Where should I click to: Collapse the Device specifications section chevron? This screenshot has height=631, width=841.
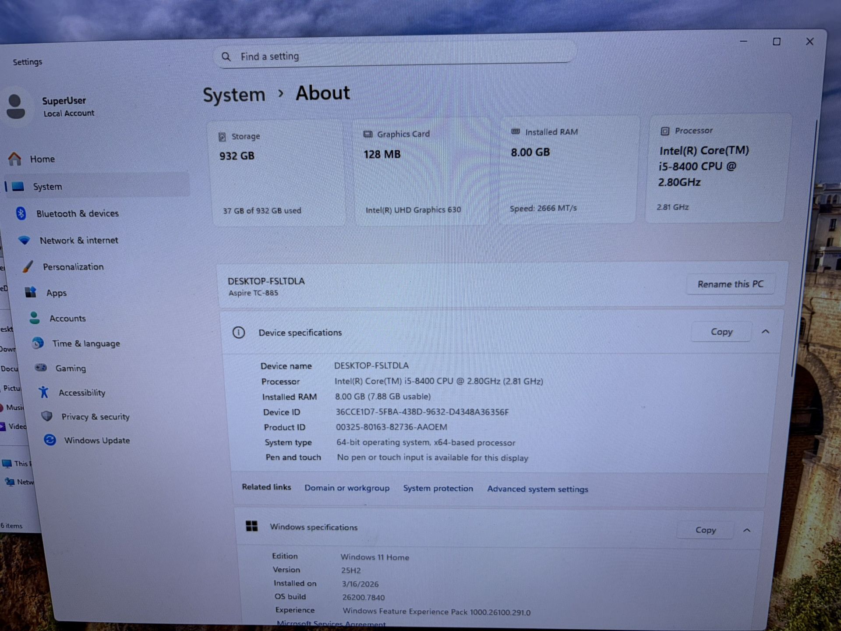click(765, 332)
